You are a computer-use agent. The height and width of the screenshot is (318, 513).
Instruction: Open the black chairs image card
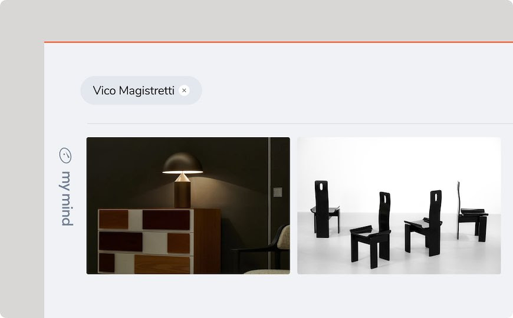[399, 206]
